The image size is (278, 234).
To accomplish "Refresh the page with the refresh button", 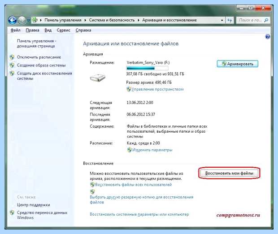I will (230, 20).
